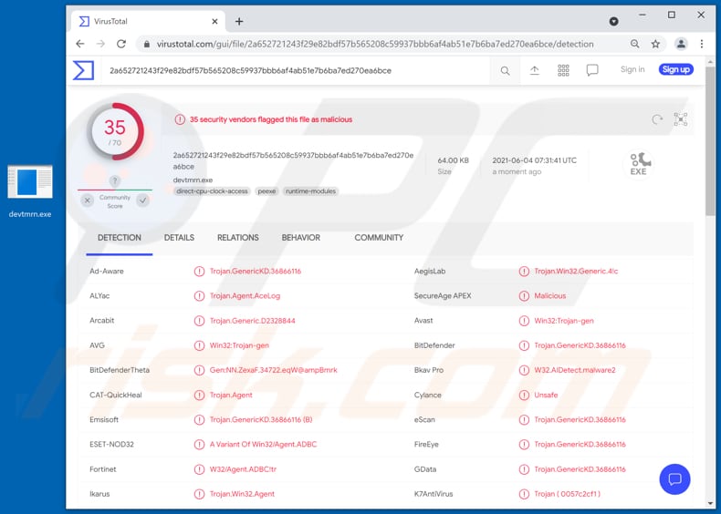Screen dimensions: 721x514
Task: Click the upload file icon
Action: coord(534,70)
